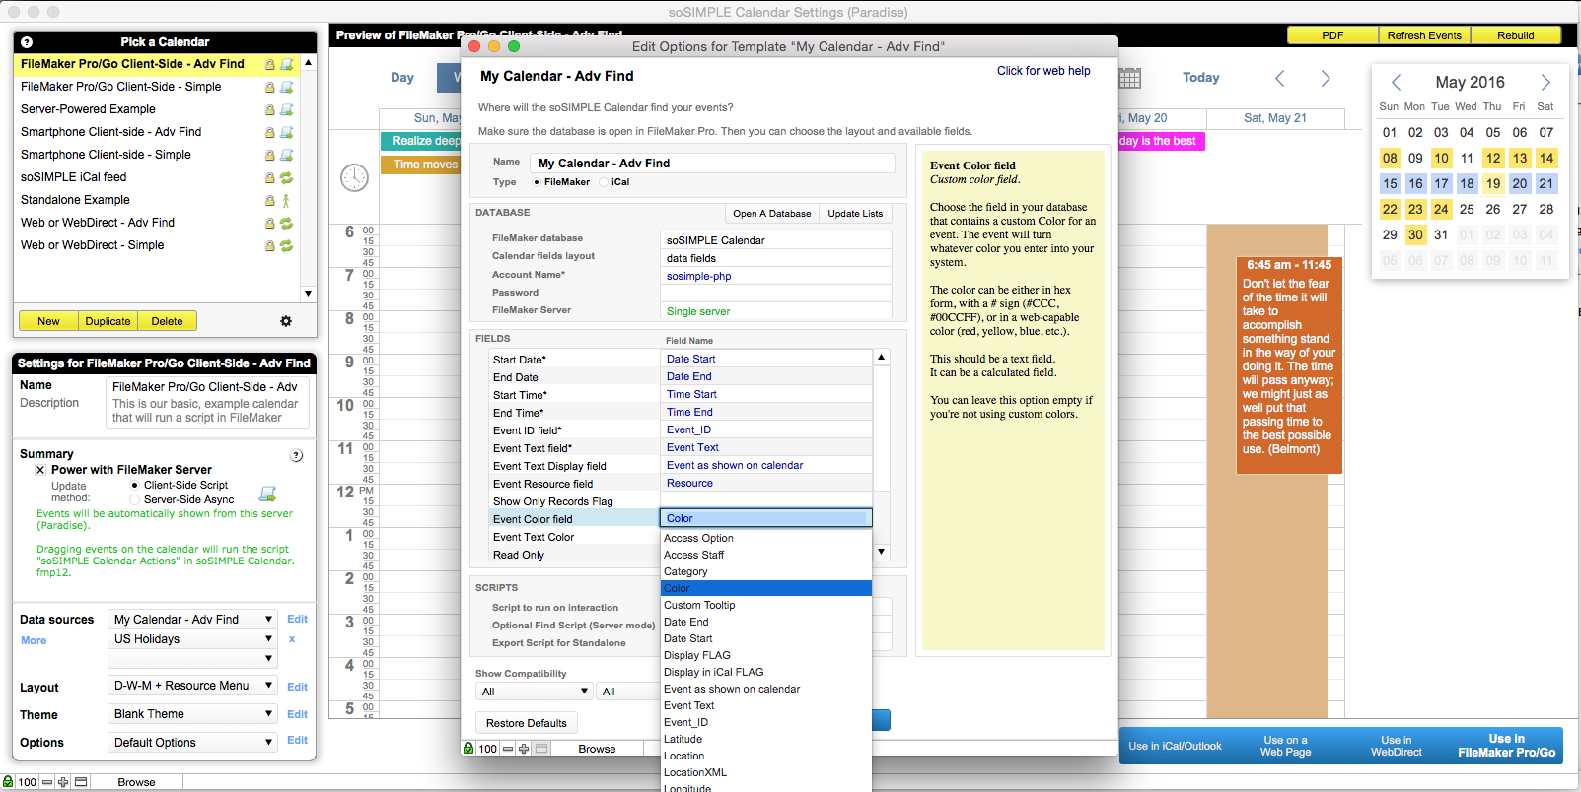Viewport: 1581px width, 792px height.
Task: Click the green person icon on the Standalone Example row
Action: (286, 200)
